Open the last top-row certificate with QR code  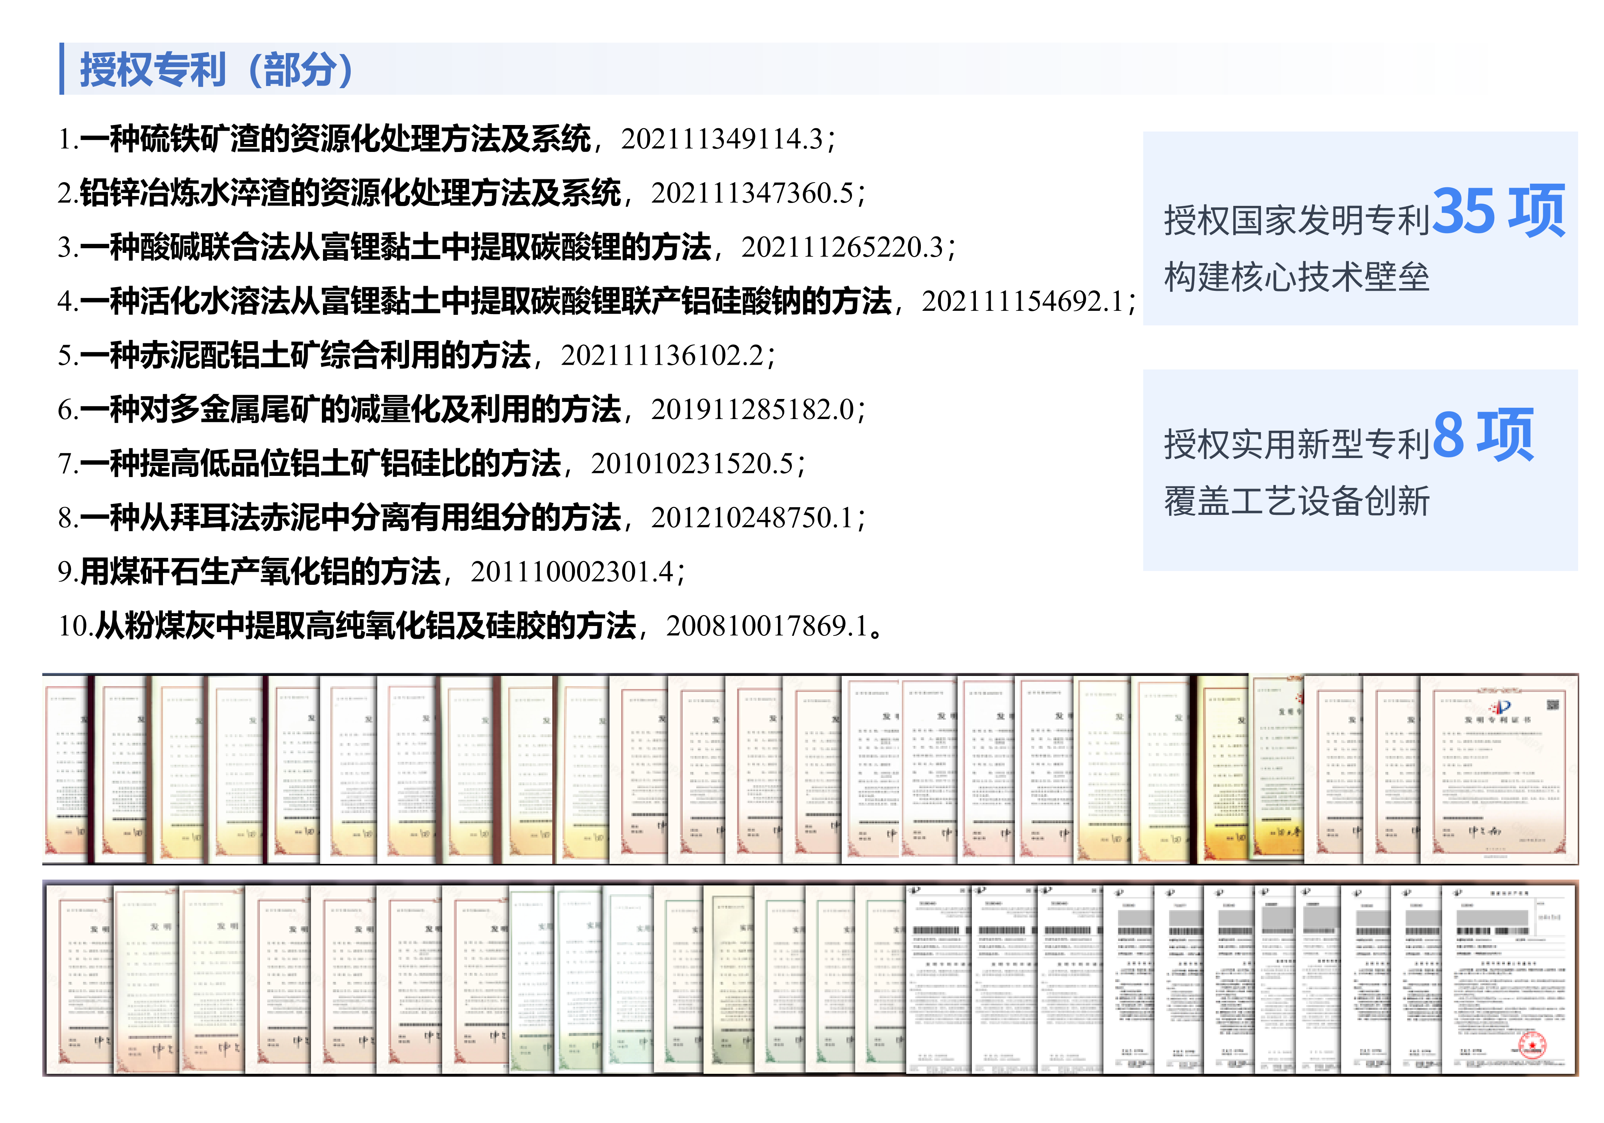tap(1499, 770)
